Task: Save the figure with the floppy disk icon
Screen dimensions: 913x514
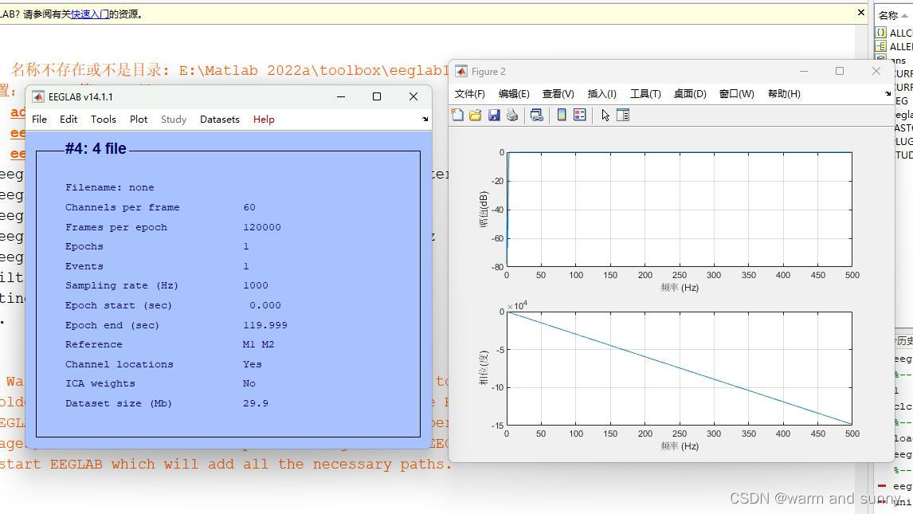Action: point(494,116)
